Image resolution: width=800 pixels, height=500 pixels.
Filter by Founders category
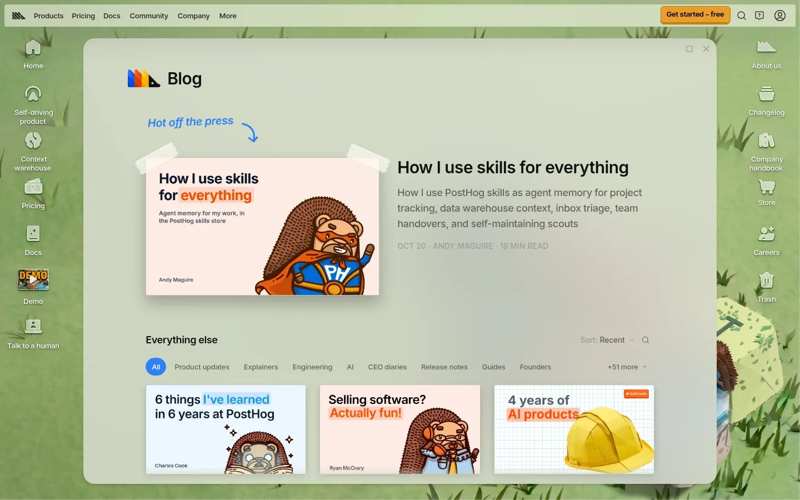(x=536, y=367)
